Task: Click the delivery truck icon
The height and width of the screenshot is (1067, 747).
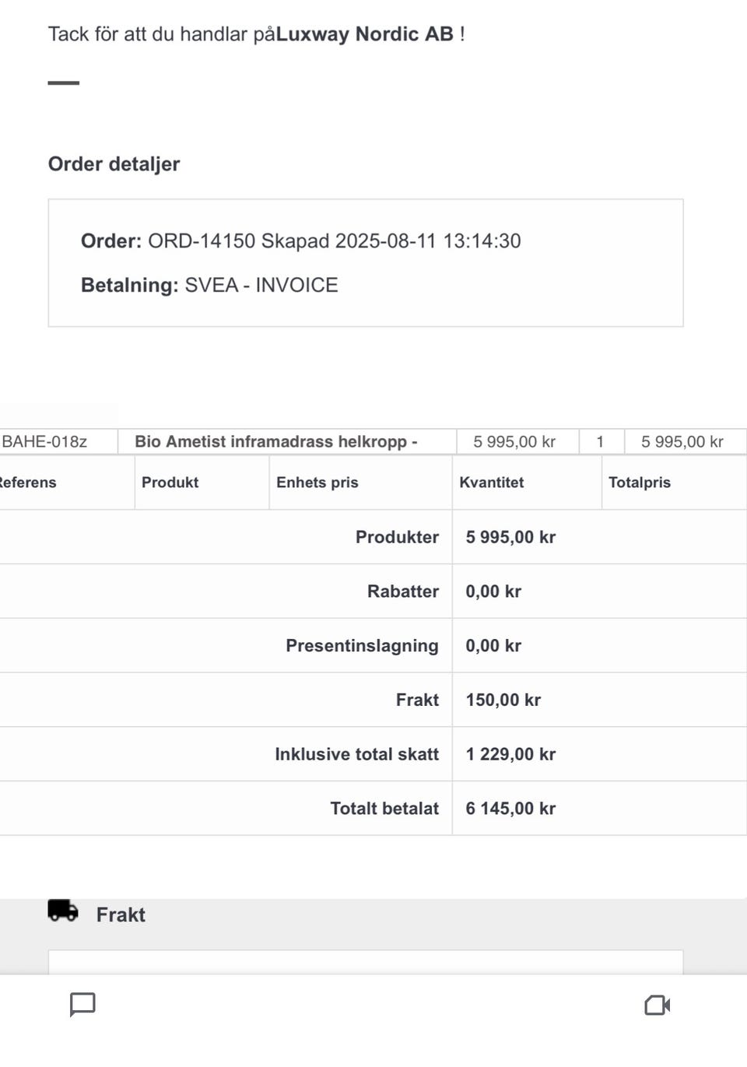Action: coord(63,911)
